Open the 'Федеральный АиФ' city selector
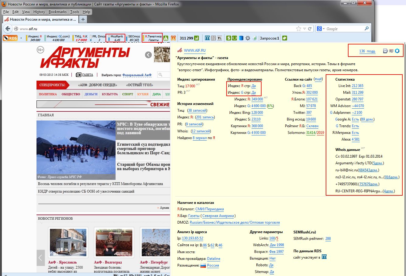The height and width of the screenshot is (276, 406). pyautogui.click(x=137, y=75)
